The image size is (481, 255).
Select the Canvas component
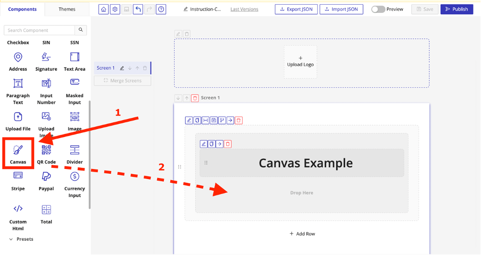click(18, 153)
